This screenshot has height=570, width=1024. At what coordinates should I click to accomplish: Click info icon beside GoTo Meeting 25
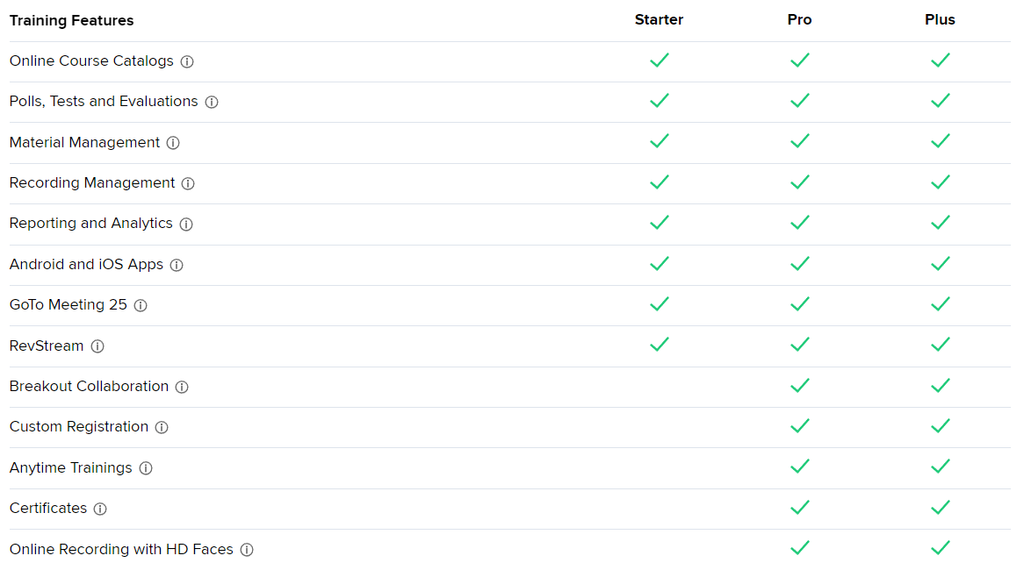[141, 305]
